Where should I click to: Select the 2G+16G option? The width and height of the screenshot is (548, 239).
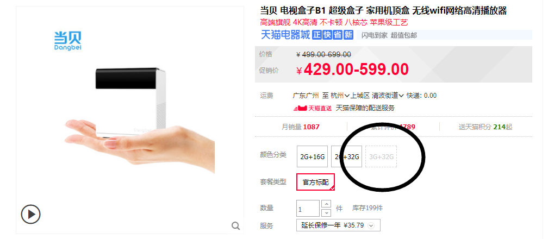(x=313, y=156)
